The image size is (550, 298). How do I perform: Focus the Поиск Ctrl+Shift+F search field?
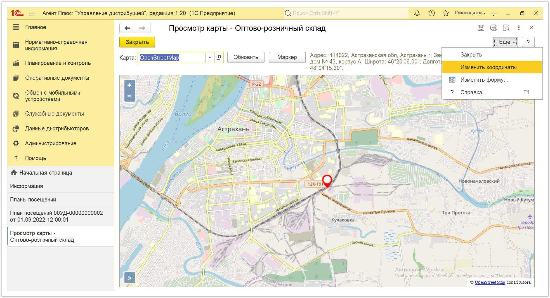pos(346,13)
